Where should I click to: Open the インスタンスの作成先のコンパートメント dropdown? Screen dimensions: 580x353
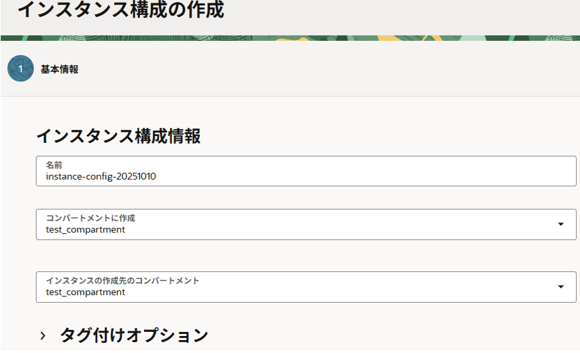tap(306, 287)
